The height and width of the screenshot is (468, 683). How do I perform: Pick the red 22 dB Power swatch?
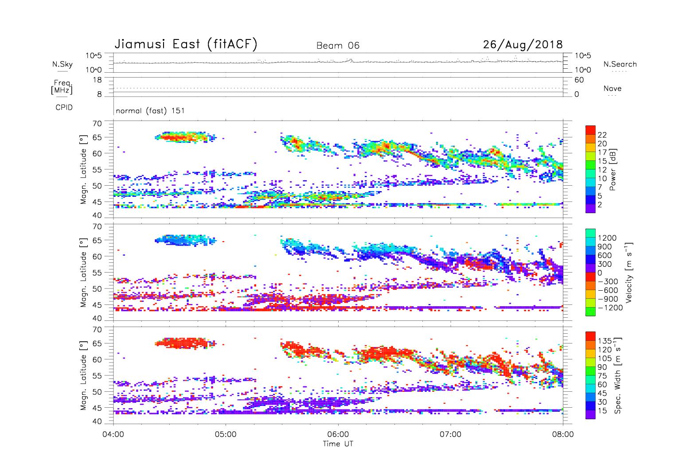[x=590, y=130]
